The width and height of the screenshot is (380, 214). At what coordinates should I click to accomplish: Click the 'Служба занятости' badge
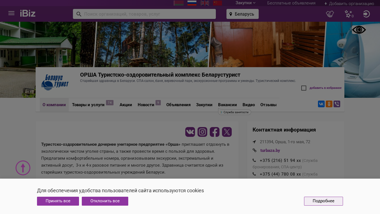235,112
